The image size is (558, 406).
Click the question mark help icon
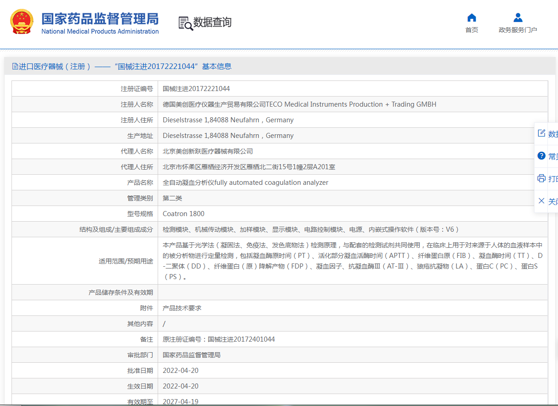(541, 156)
